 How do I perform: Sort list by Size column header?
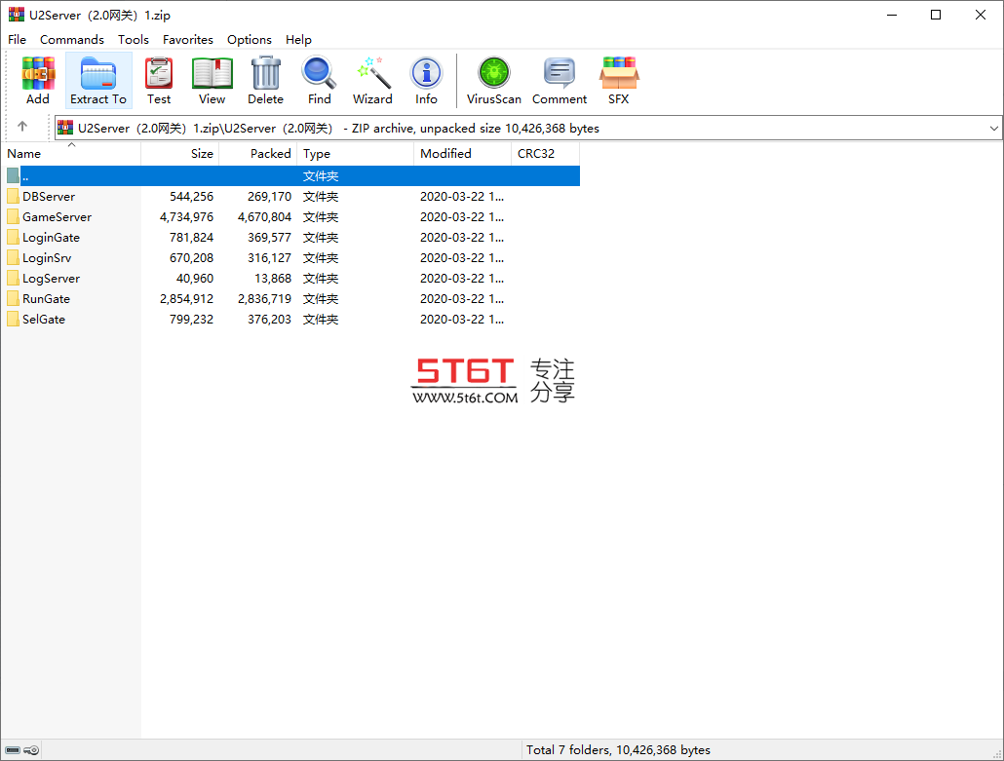180,154
